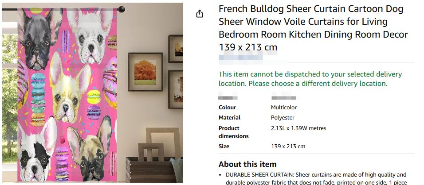424x185 pixels.
Task: Click the blurred grey value above Multicolor
Action: [x=284, y=97]
